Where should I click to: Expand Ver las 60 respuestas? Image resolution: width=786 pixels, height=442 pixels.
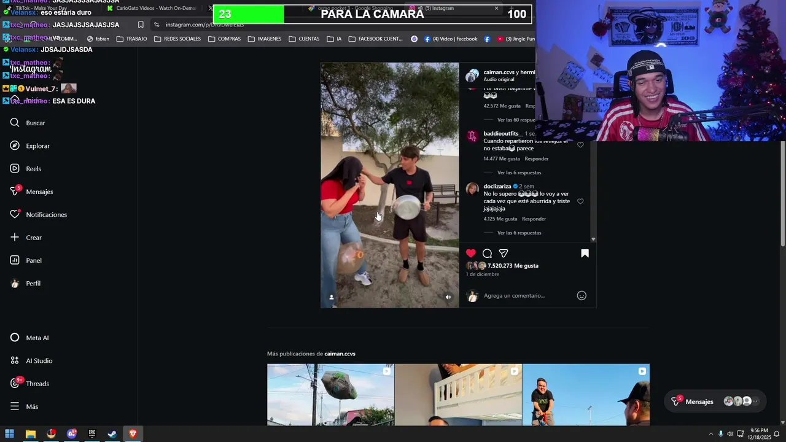point(516,120)
